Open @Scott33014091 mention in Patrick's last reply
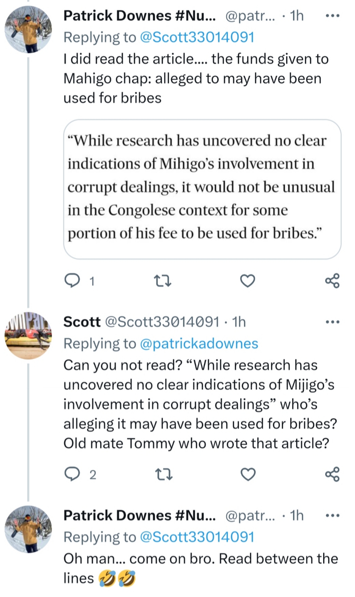The height and width of the screenshot is (597, 355). click(197, 537)
